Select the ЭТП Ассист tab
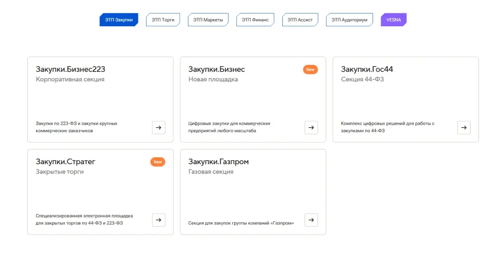496x260 pixels. (x=300, y=20)
